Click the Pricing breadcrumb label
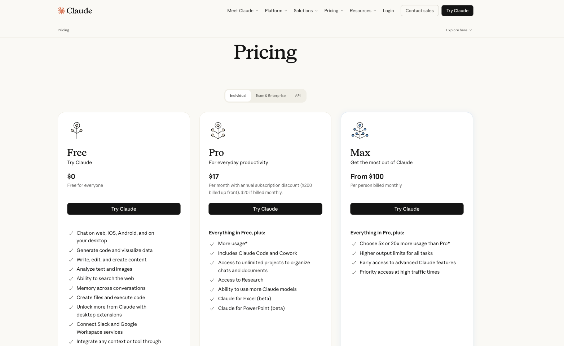The width and height of the screenshot is (564, 346). [63, 30]
